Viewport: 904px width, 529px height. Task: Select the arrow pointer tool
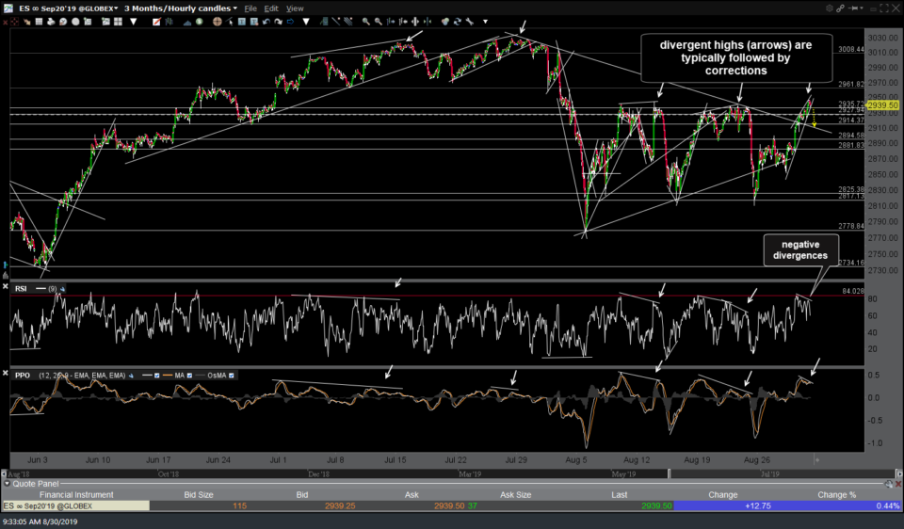(x=230, y=22)
